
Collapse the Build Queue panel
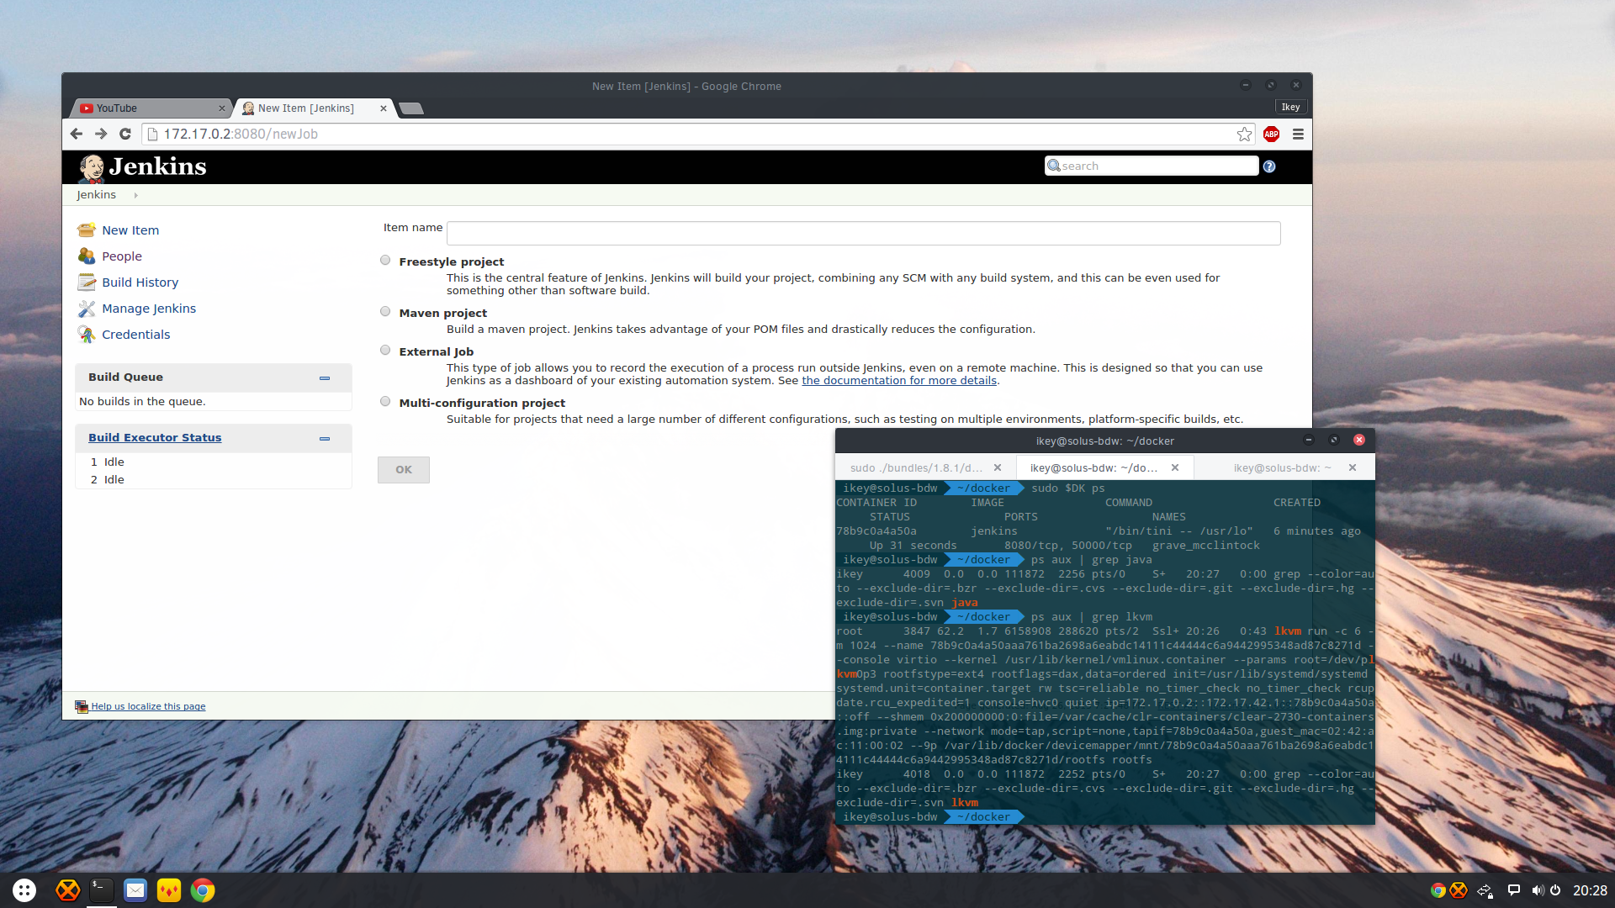[325, 378]
